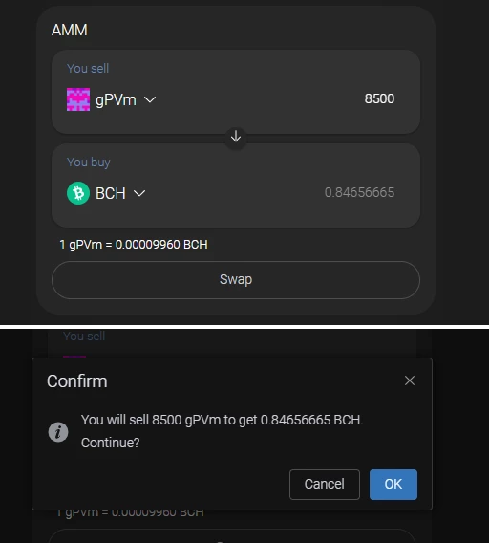The height and width of the screenshot is (543, 489).
Task: Click the AMM panel heading
Action: pos(70,30)
